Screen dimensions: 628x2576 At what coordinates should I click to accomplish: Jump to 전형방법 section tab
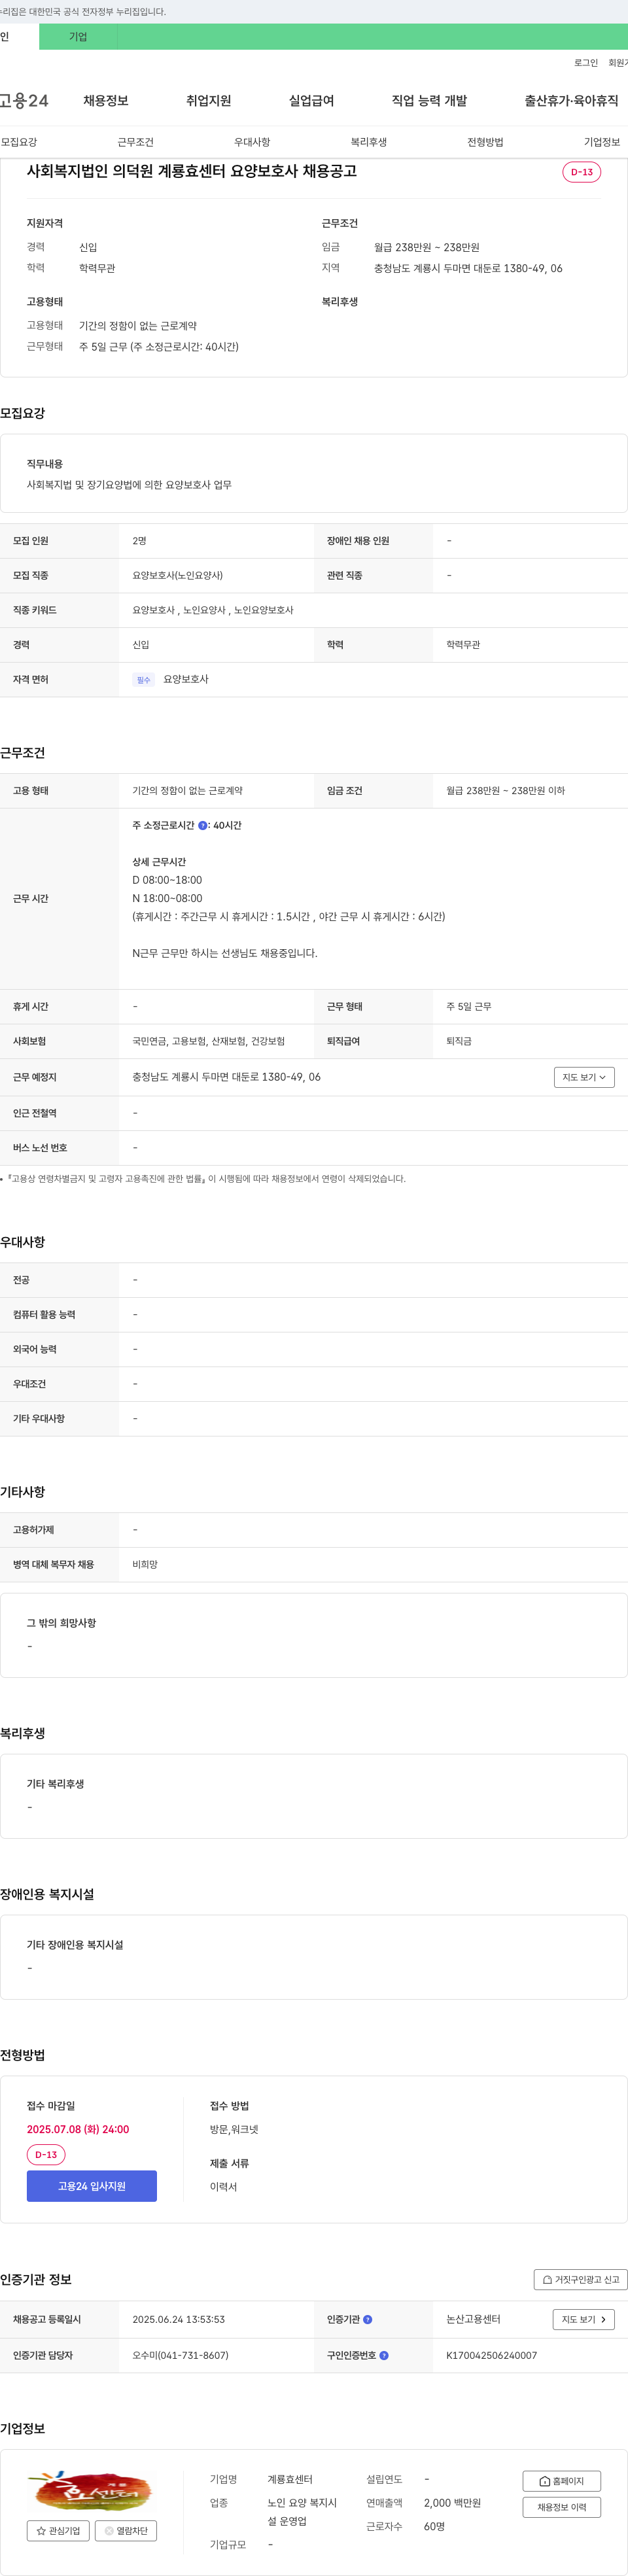pyautogui.click(x=485, y=142)
